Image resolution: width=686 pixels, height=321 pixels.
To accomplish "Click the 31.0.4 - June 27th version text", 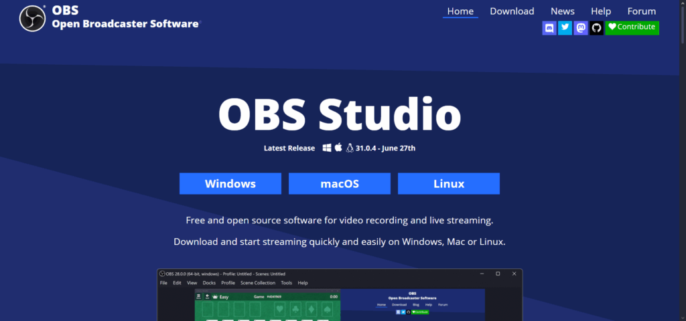I will [x=385, y=148].
